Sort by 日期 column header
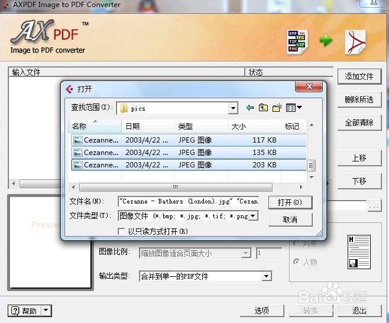This screenshot has height=323, width=389. [148, 126]
